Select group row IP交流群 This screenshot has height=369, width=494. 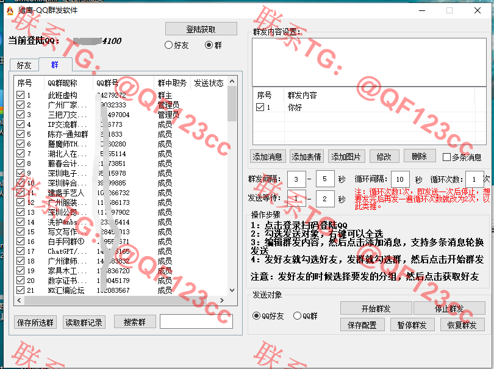tap(122, 124)
